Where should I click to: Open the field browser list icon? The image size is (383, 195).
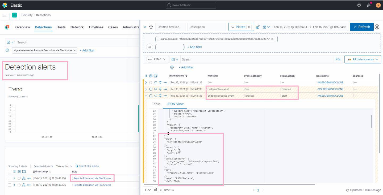point(146,76)
